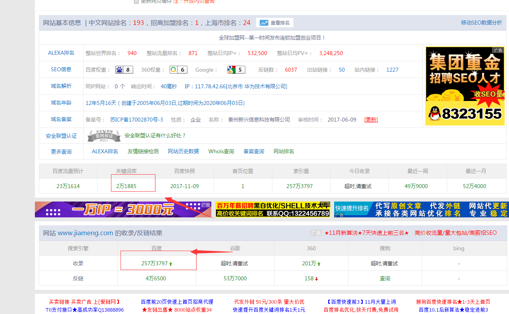509x314 pixels.
Task: Query Sogou backlinks via the 查询 link
Action: [385, 278]
